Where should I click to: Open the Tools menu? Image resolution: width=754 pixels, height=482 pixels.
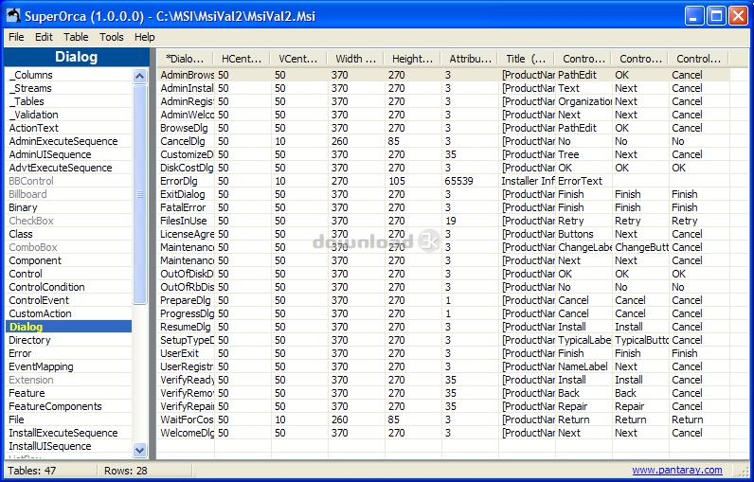click(x=112, y=37)
